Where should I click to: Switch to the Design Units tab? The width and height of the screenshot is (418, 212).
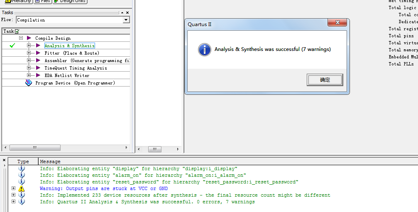click(x=69, y=1)
